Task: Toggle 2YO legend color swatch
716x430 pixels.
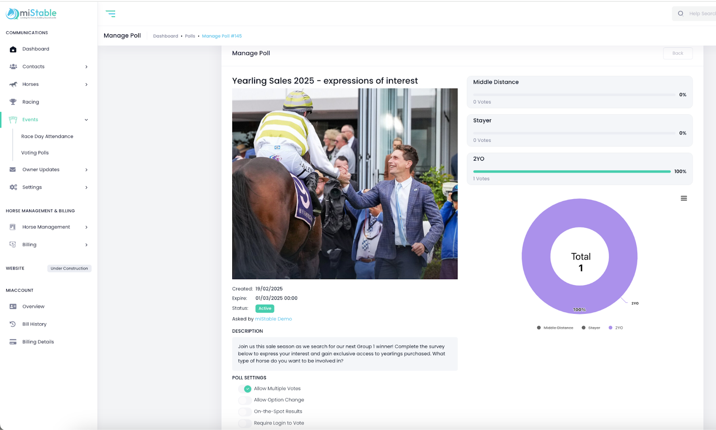Action: 610,328
